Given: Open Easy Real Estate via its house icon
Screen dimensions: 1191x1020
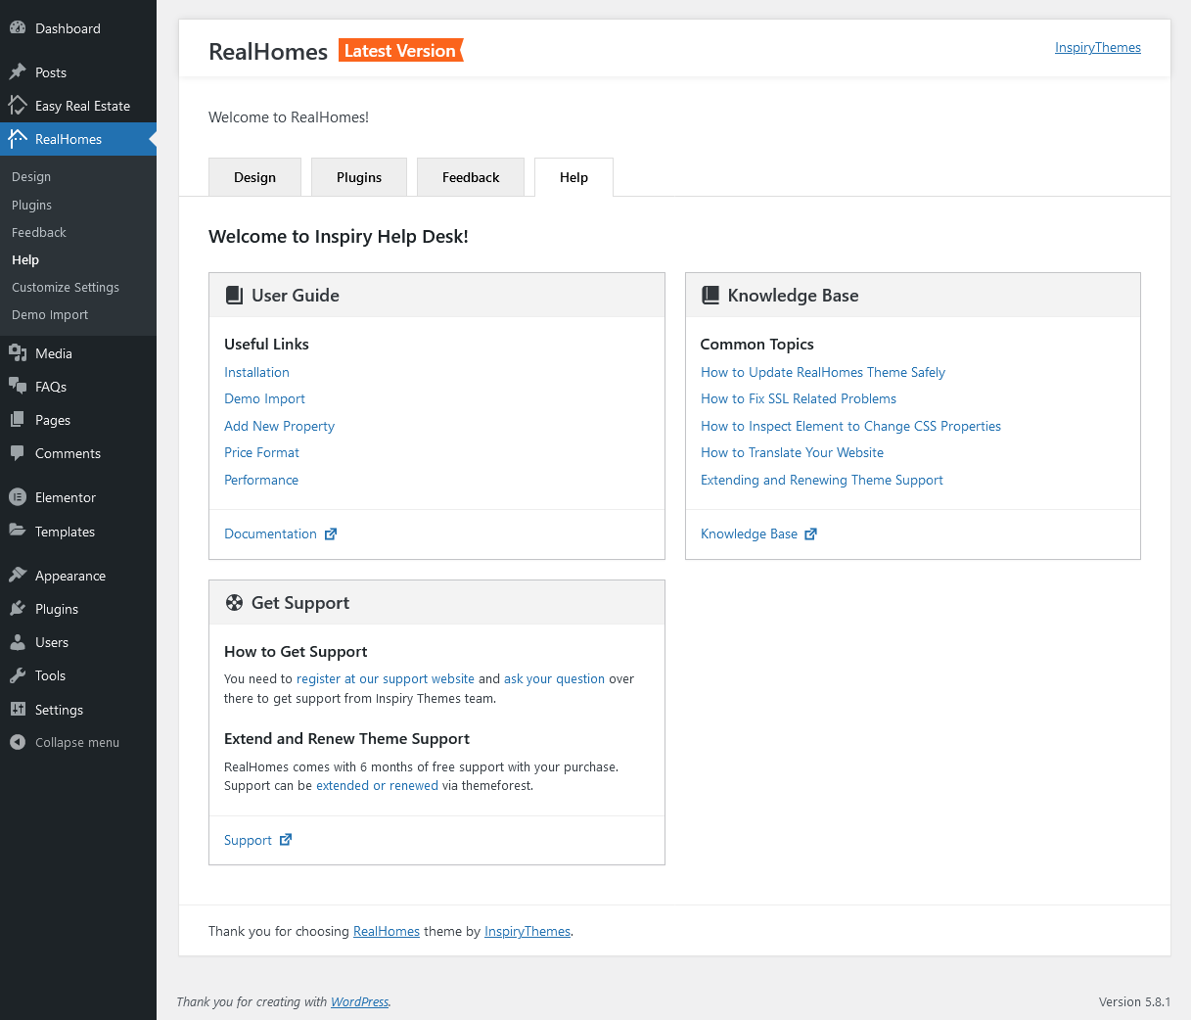Looking at the screenshot, I should pyautogui.click(x=18, y=106).
